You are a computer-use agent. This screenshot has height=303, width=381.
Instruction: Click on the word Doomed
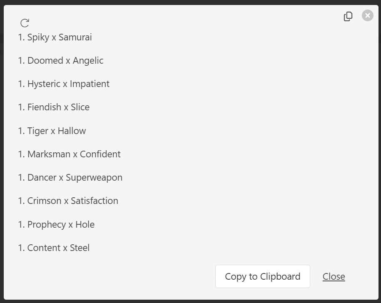coord(45,60)
